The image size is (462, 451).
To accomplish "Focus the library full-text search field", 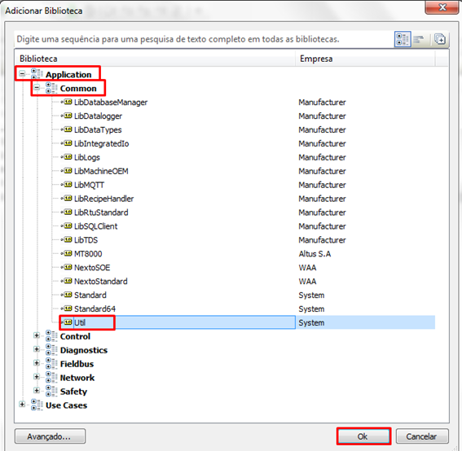I will (x=204, y=39).
